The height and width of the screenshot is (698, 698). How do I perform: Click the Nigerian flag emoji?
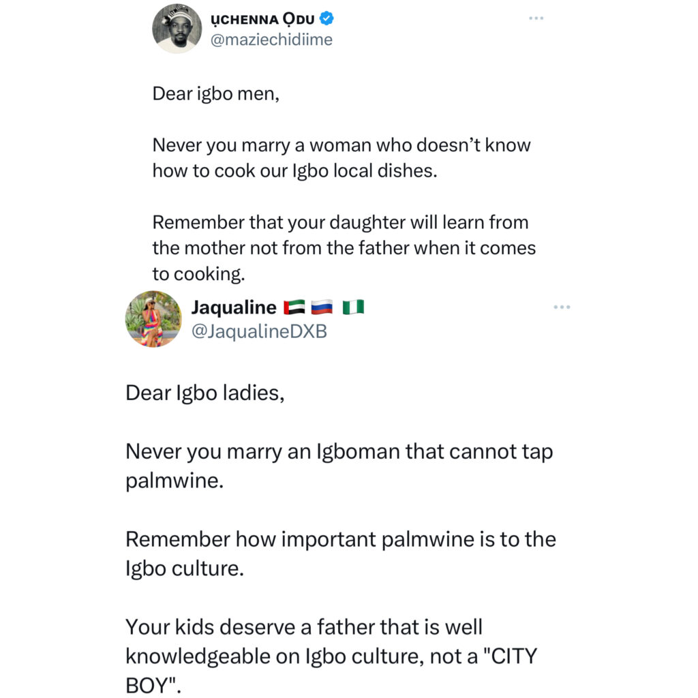pos(354,308)
